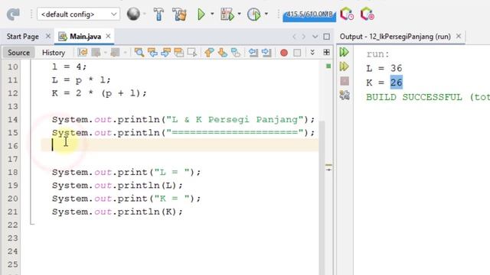Click Re-run with different parameters yellow icon
490x275 pixels.
click(x=344, y=66)
